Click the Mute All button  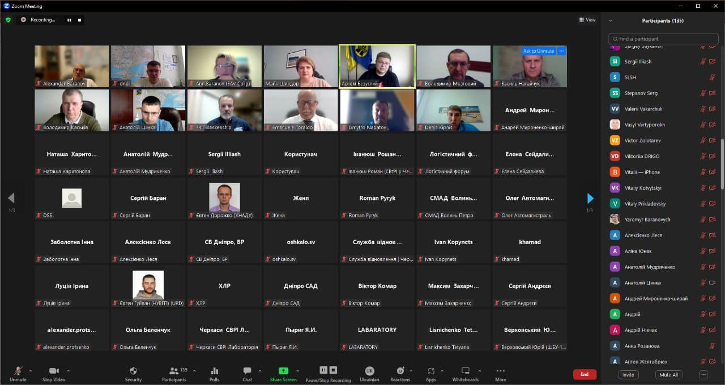click(668, 375)
